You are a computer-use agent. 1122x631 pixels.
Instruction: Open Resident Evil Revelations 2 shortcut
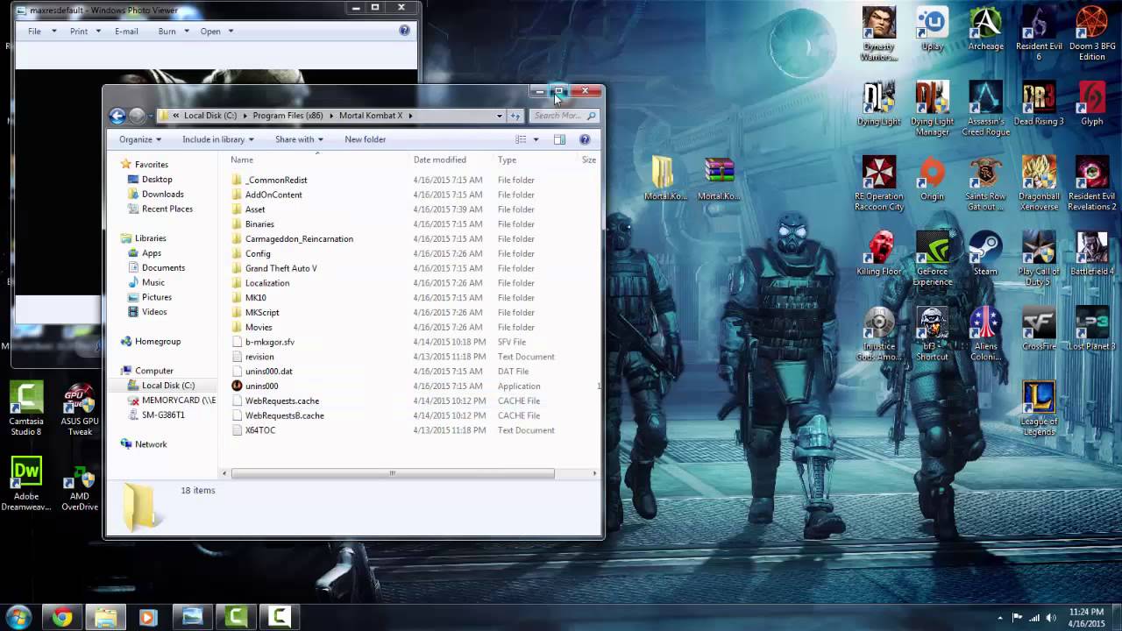click(1092, 183)
